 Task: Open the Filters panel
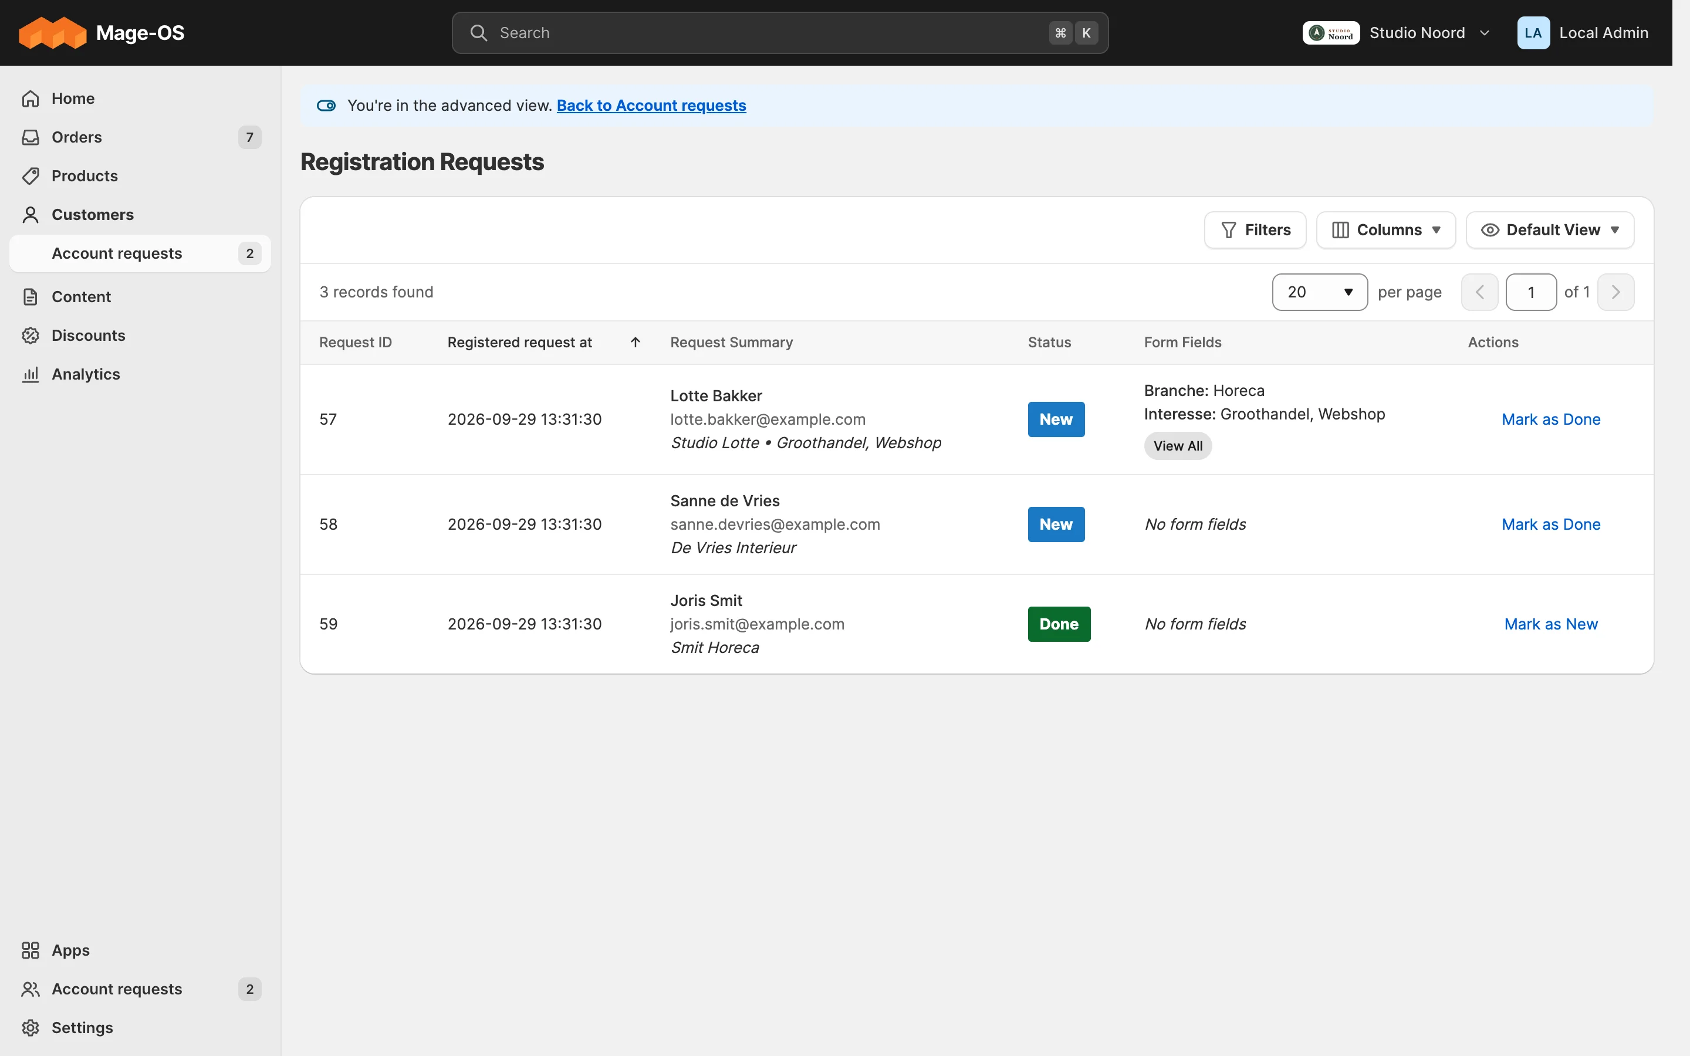tap(1255, 230)
